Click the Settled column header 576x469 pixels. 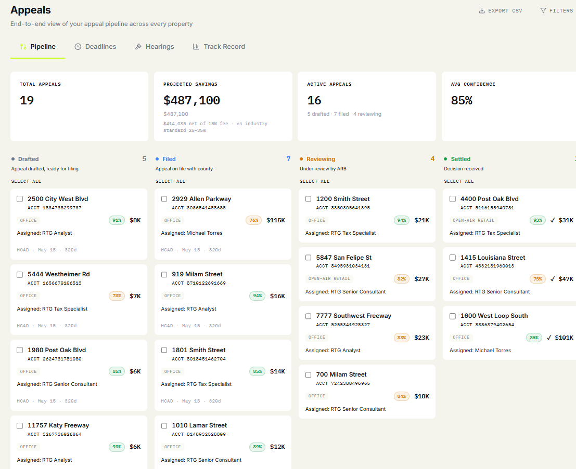pos(460,159)
